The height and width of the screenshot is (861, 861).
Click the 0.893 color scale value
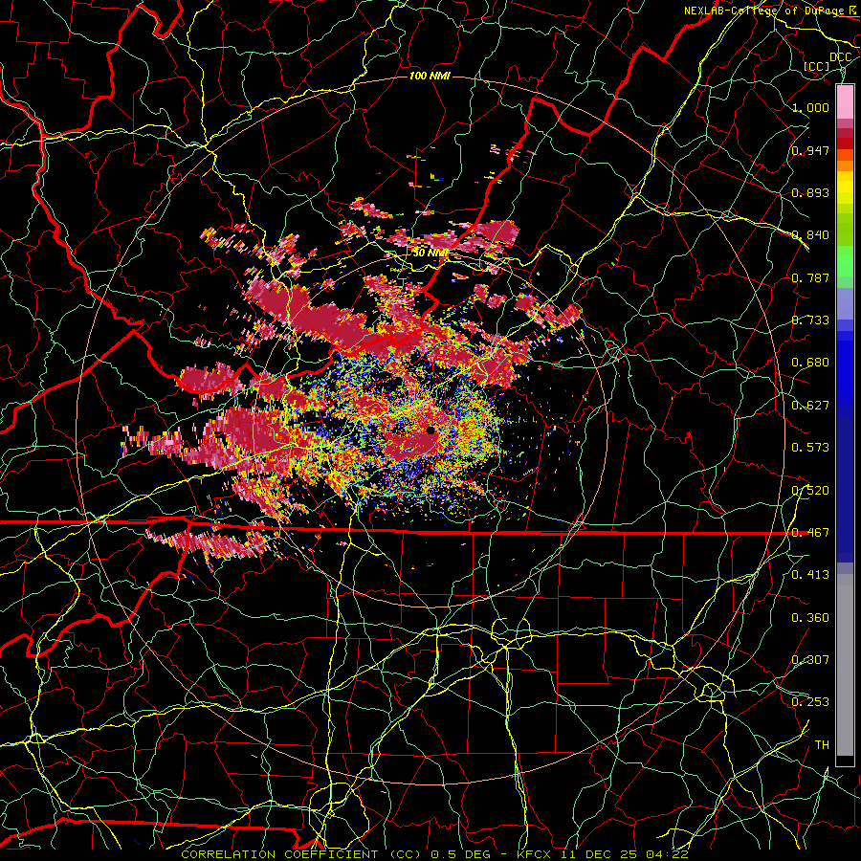point(810,192)
